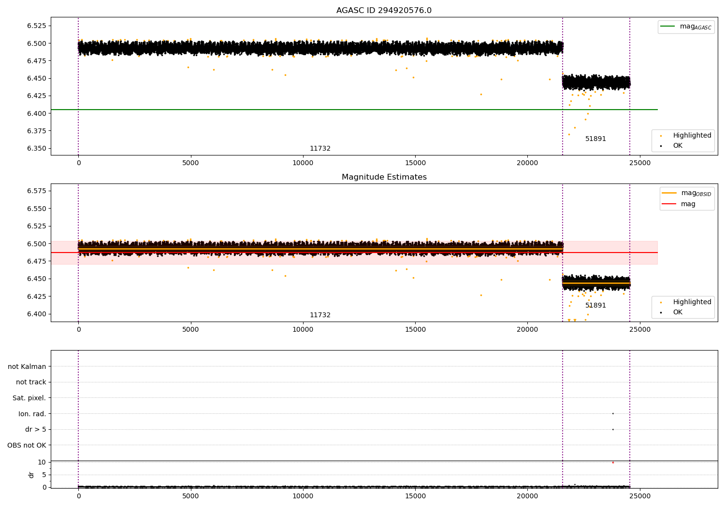The width and height of the screenshot is (725, 507).
Task: Click 'OK' legend entry in Magnitude Estimates plot
Action: (x=672, y=312)
